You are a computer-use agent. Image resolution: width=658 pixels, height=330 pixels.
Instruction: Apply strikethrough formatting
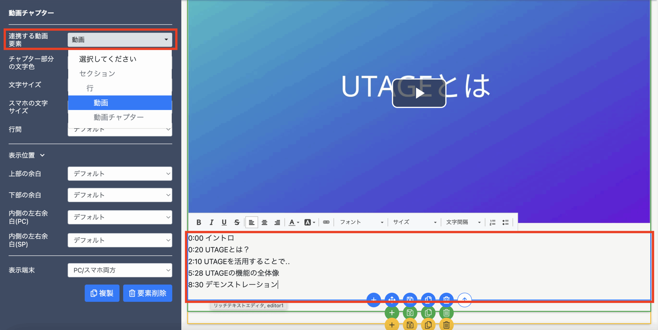[x=237, y=222]
